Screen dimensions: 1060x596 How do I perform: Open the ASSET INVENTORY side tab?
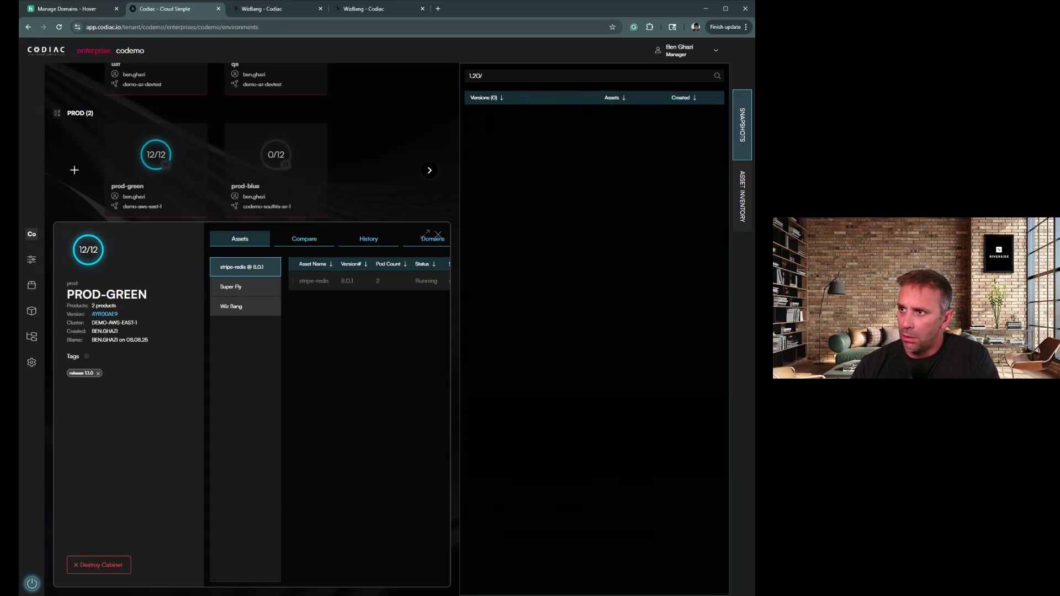[x=742, y=196]
